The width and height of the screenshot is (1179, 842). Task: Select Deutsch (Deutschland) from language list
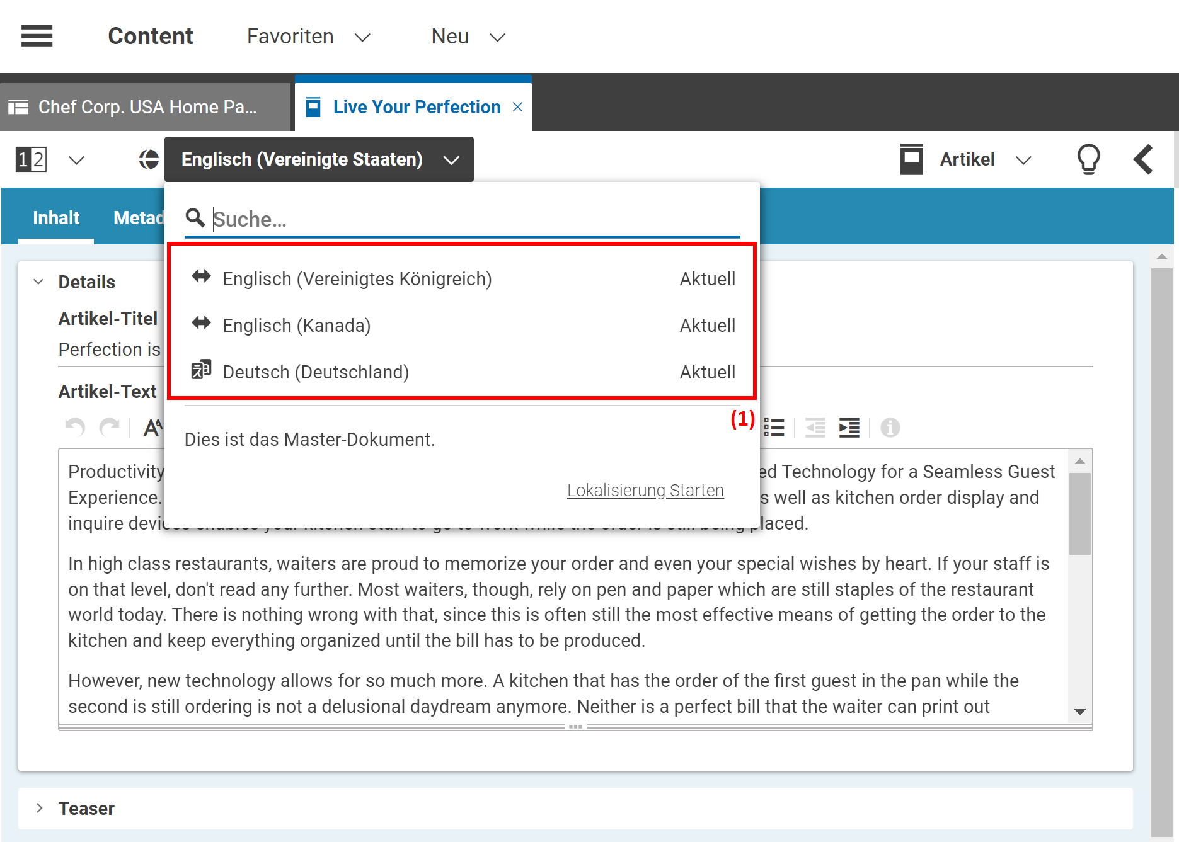tap(316, 372)
